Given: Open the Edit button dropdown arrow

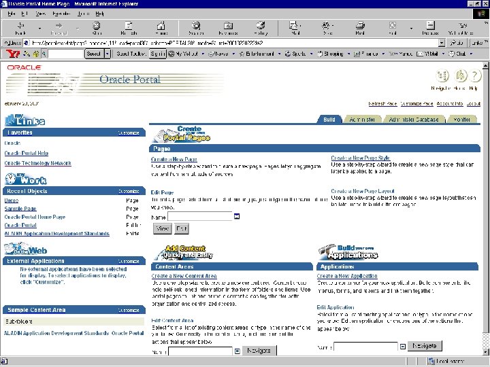Looking at the screenshot, I should [411, 29].
